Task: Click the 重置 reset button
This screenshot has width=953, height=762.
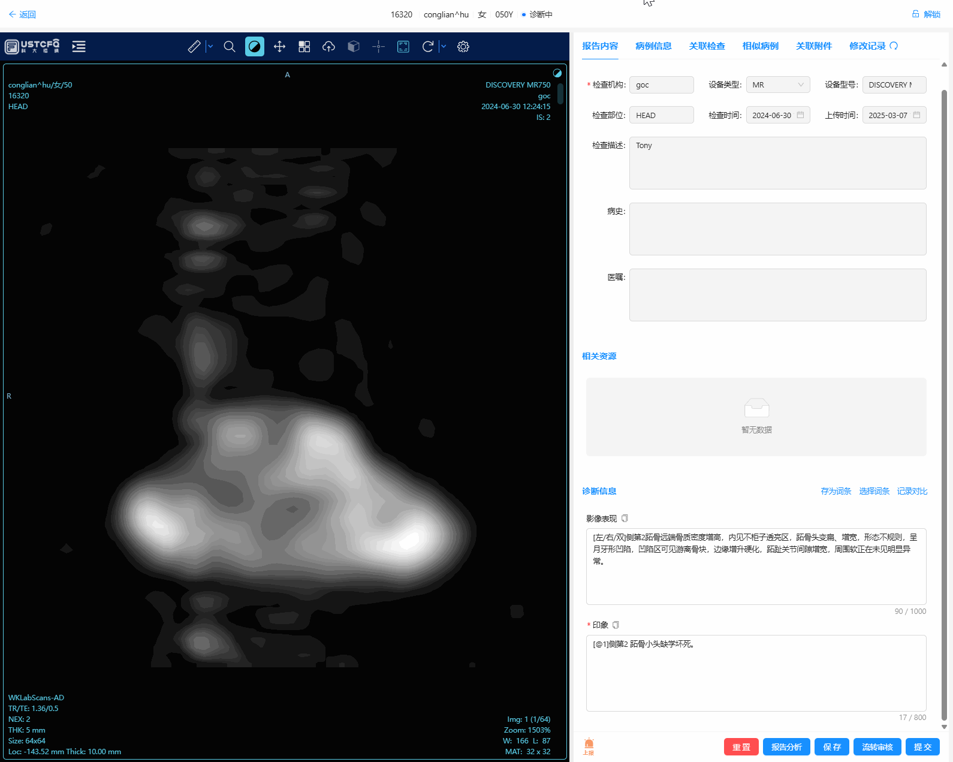Action: tap(741, 747)
